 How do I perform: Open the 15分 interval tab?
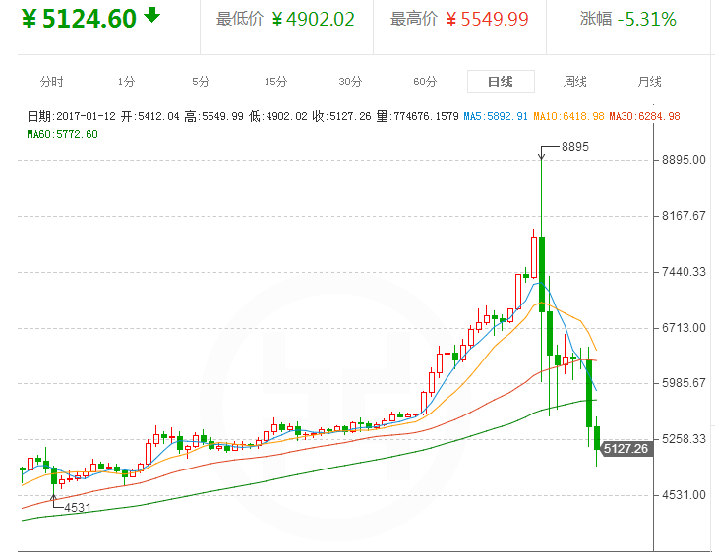coord(276,82)
